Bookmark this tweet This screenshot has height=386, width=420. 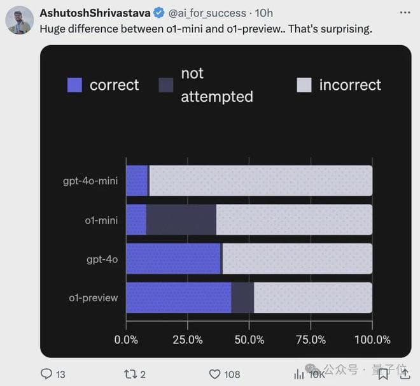pos(382,373)
